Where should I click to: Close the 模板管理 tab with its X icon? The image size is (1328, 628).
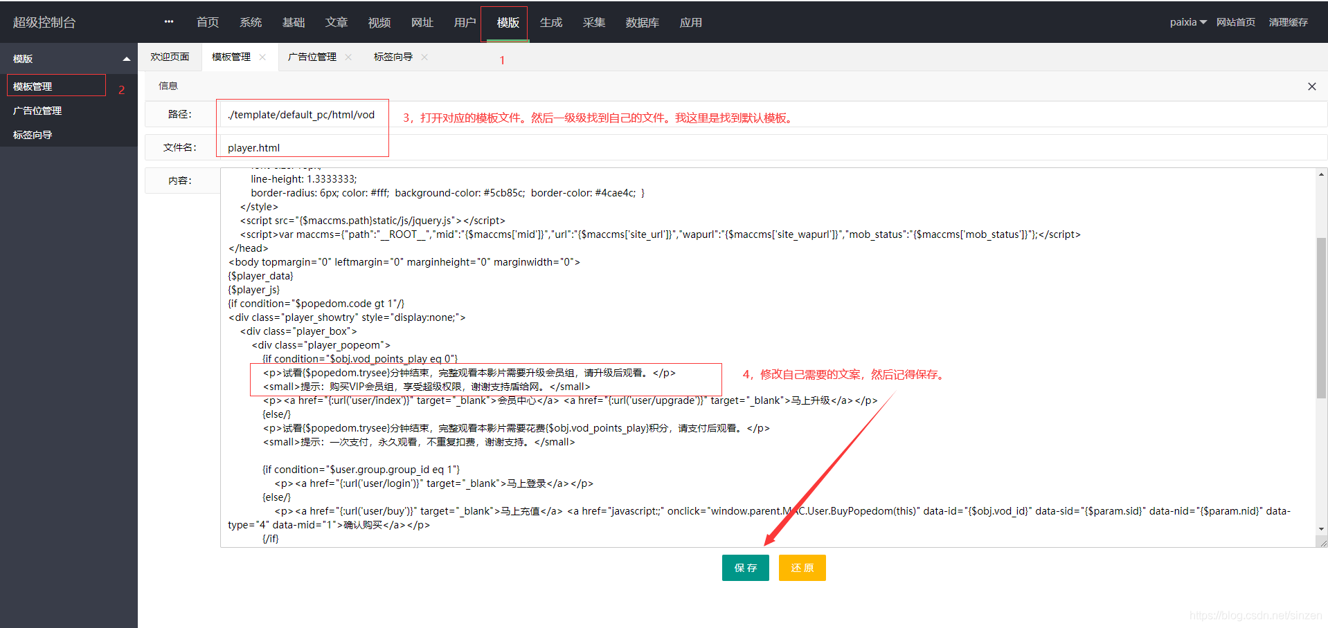click(262, 57)
